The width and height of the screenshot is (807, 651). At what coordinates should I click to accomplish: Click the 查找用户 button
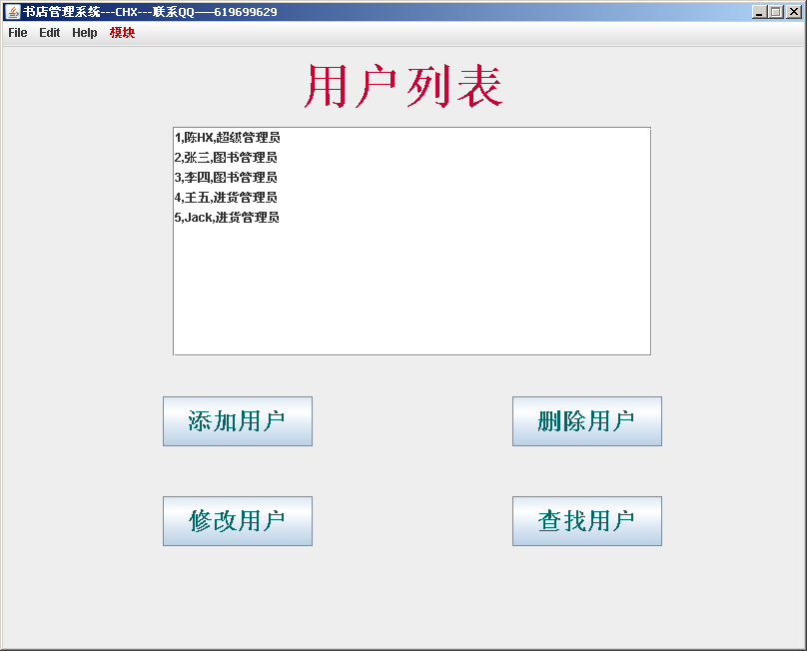pyautogui.click(x=586, y=521)
